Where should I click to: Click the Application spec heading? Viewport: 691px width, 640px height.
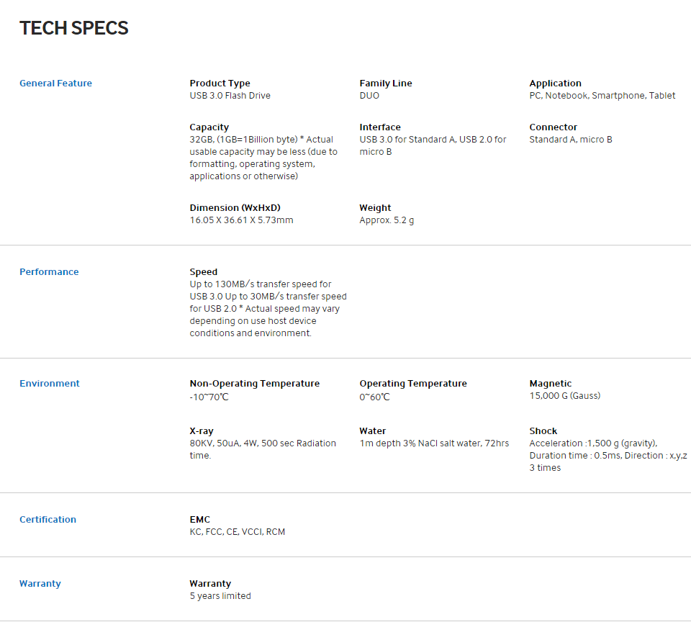tap(555, 84)
